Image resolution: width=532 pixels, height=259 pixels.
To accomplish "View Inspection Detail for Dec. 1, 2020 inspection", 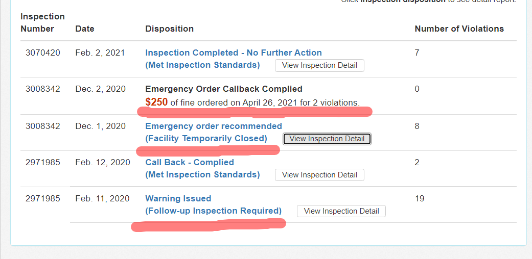I will (x=327, y=139).
